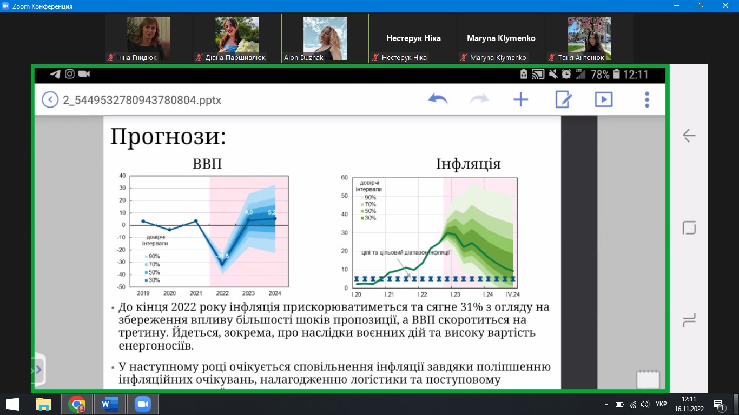Screen dimensions: 739x415
Task: Click the undo arrow in presentation toolbar
Action: [438, 99]
